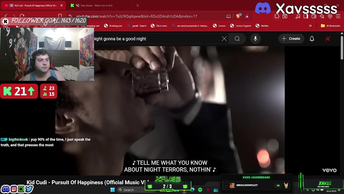Viewport: 344px width, 194px height.
Task: Click the bookmark page icon
Action: click(60, 16)
